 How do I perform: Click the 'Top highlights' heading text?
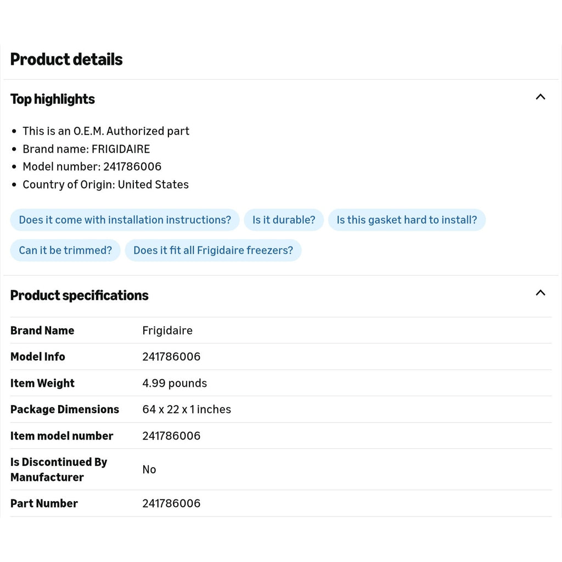pos(52,99)
